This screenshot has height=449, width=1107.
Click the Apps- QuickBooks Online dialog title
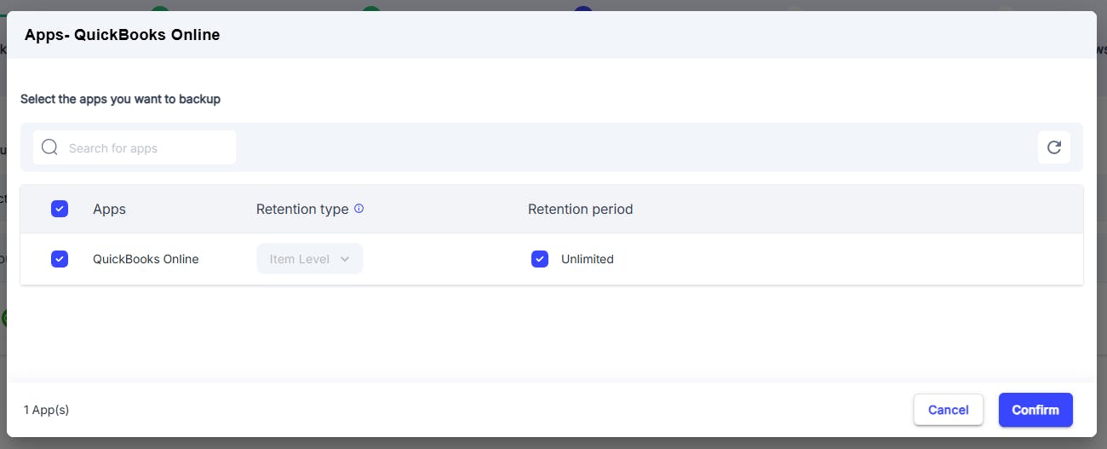click(123, 35)
